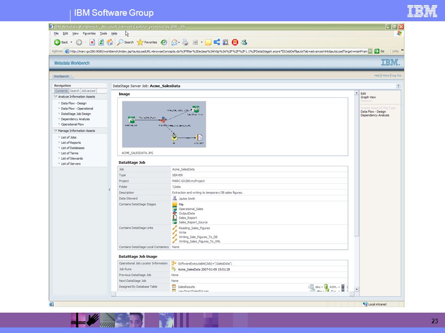
Task: Open the Operational_Sales stage
Action: 191,209
